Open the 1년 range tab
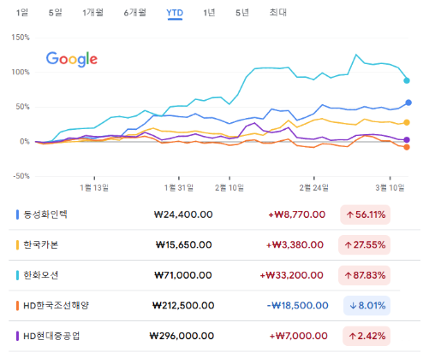Image resolution: width=441 pixels, height=364 pixels. 209,13
